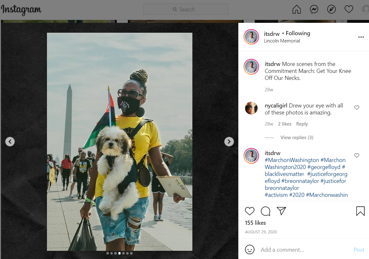Open activity feed heart icon in navbar

click(x=349, y=10)
